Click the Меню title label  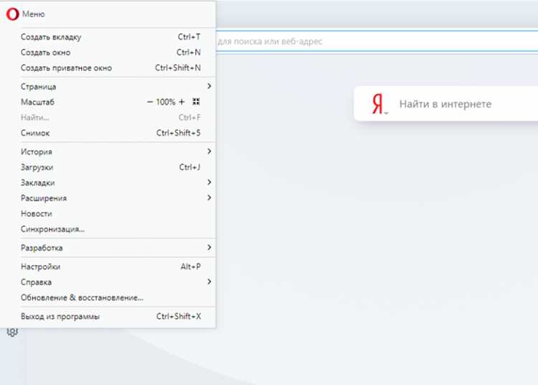click(x=33, y=14)
